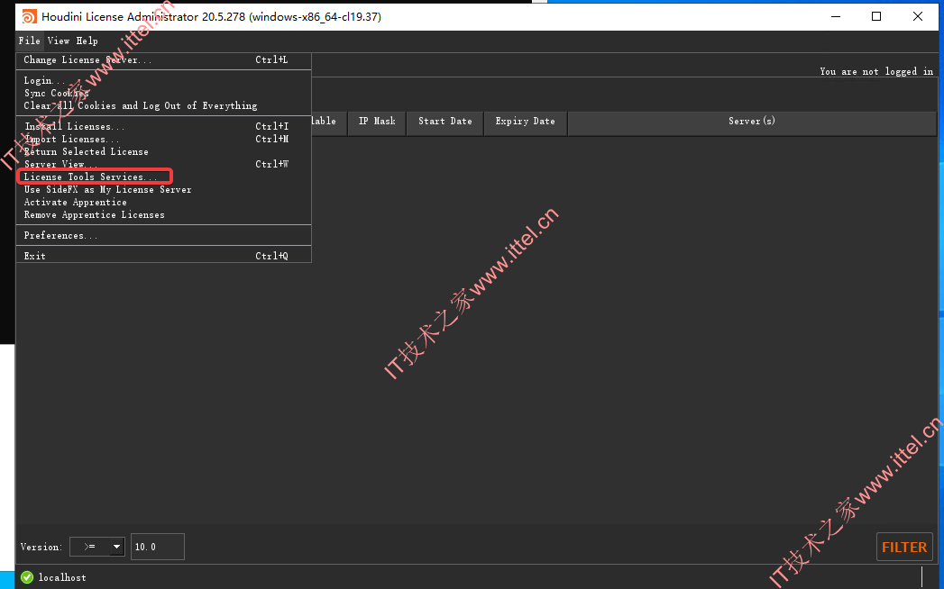This screenshot has width=944, height=589.
Task: Choose Change License Server from File menu
Action: [x=163, y=60]
